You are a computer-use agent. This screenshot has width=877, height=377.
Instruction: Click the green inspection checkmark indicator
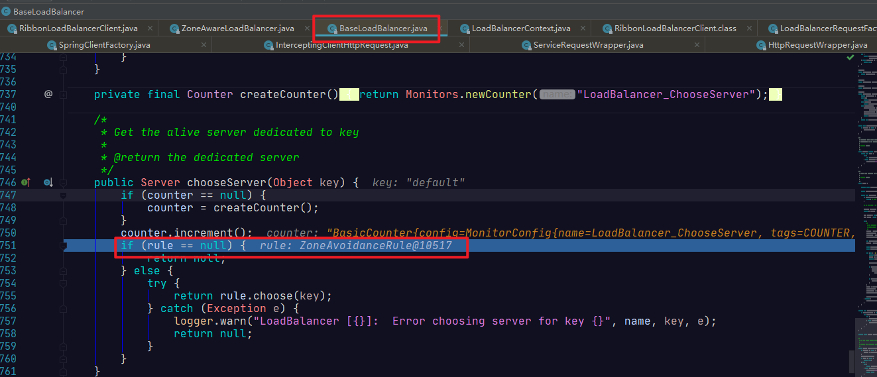pyautogui.click(x=850, y=58)
